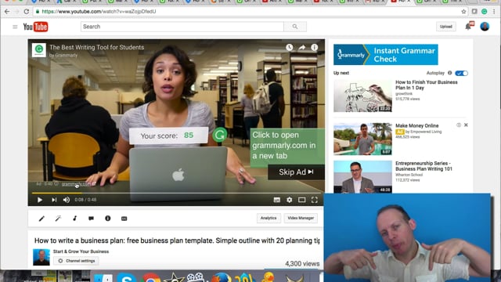Click Entrepreneurship Series Business Plan Writing 101 title
501x282 pixels.
point(424,166)
